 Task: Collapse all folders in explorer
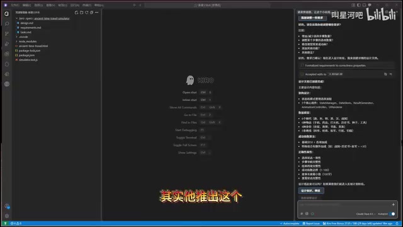pos(91,13)
